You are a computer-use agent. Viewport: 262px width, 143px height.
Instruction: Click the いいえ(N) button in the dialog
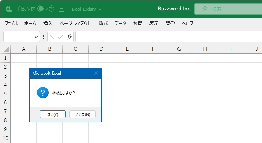[x=82, y=114]
